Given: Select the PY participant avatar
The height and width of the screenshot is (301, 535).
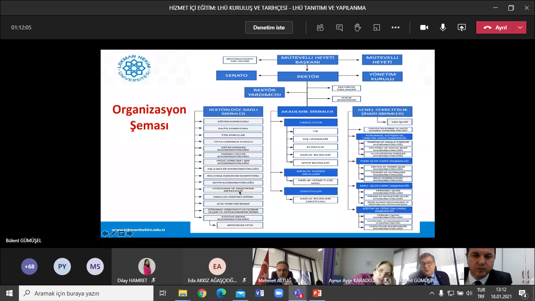Looking at the screenshot, I should tap(62, 266).
